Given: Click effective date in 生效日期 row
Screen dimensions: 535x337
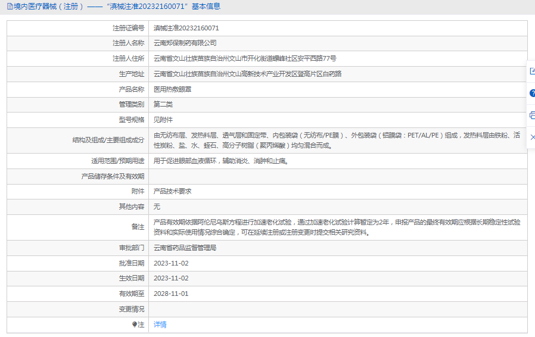Looking at the screenshot, I should (171, 278).
